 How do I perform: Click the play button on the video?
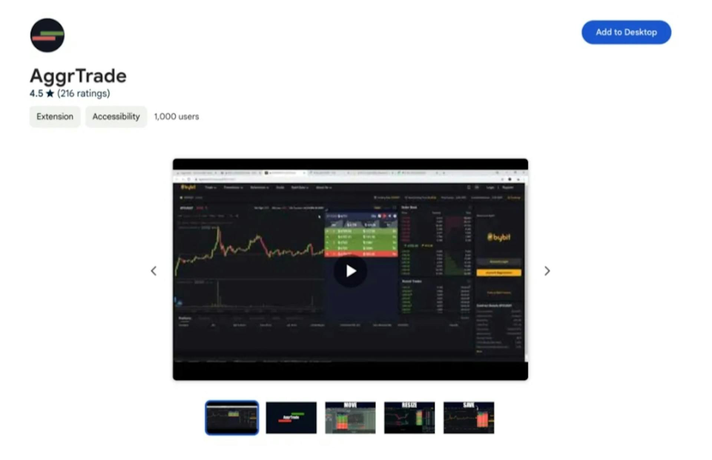click(x=351, y=270)
